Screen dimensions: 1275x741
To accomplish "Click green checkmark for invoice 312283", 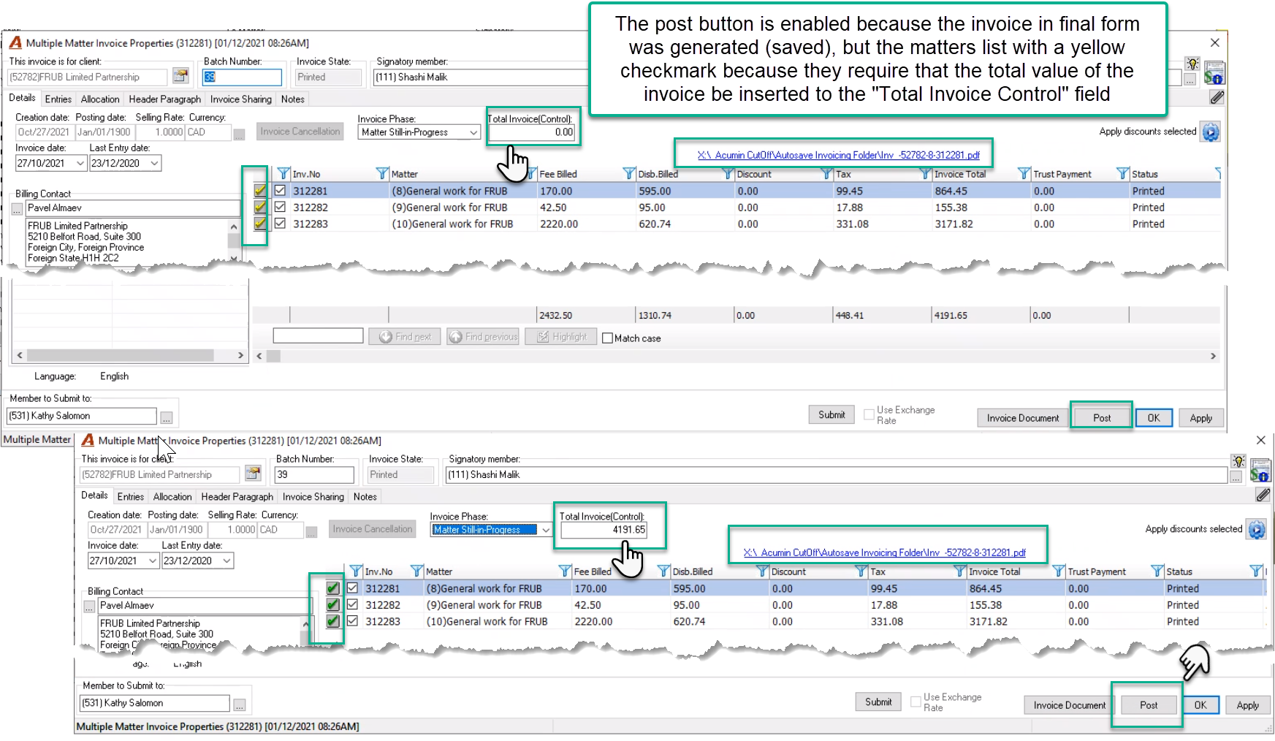I will click(x=332, y=621).
